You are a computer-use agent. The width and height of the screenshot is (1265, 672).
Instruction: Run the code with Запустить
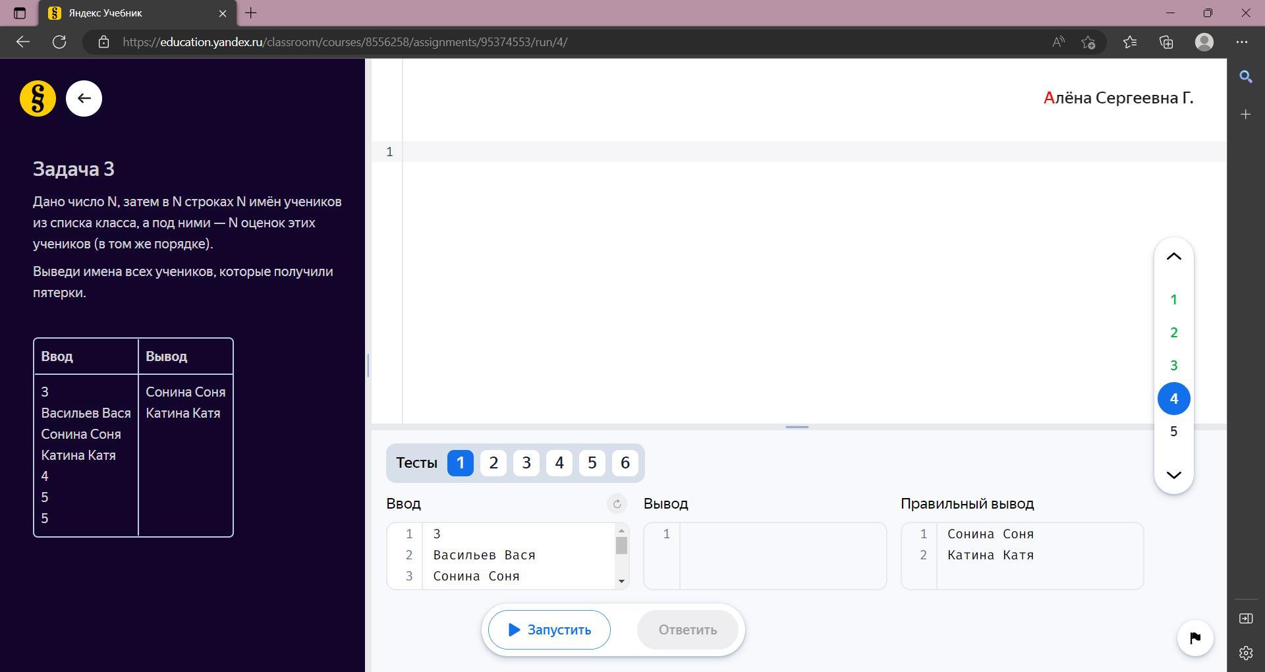tap(549, 630)
